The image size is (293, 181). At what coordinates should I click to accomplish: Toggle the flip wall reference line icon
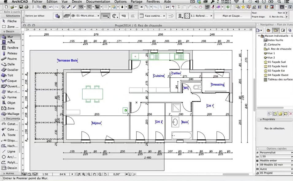point(171,16)
